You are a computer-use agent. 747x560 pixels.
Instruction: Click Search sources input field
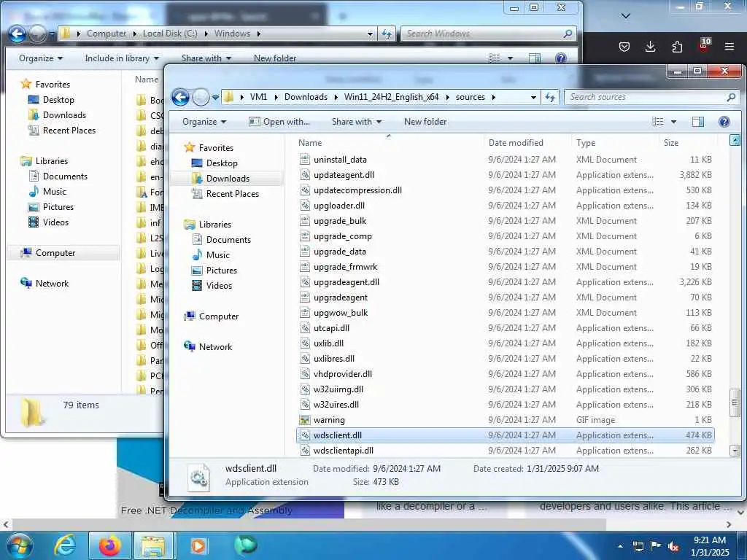645,97
